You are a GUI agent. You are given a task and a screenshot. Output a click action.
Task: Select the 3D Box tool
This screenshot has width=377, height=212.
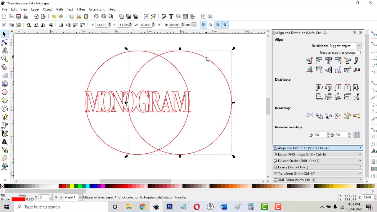4,84
